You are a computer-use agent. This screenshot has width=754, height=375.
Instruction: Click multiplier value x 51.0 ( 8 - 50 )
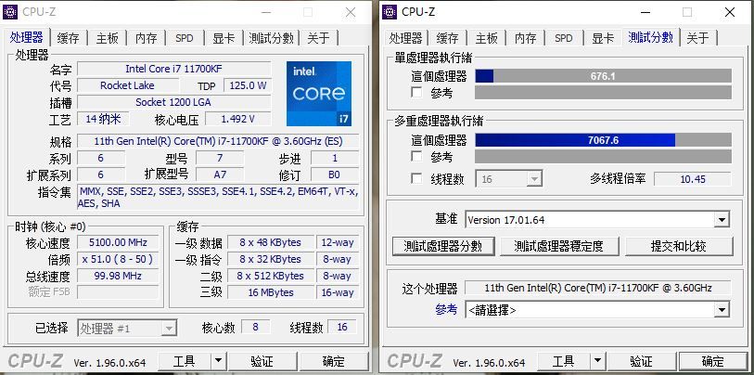click(118, 259)
